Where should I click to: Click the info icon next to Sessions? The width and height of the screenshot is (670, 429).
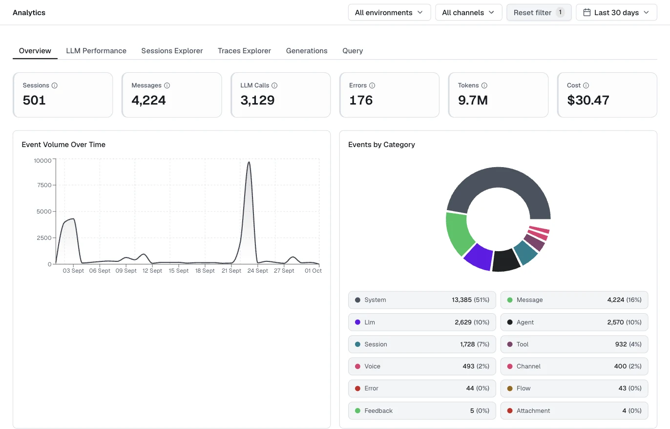click(x=55, y=86)
